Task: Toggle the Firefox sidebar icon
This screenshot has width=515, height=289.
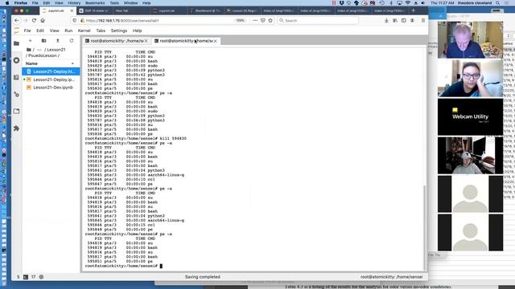Action: tap(404, 20)
